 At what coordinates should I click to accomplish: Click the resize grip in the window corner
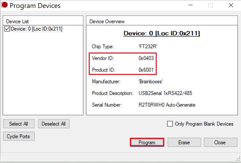click(x=238, y=160)
